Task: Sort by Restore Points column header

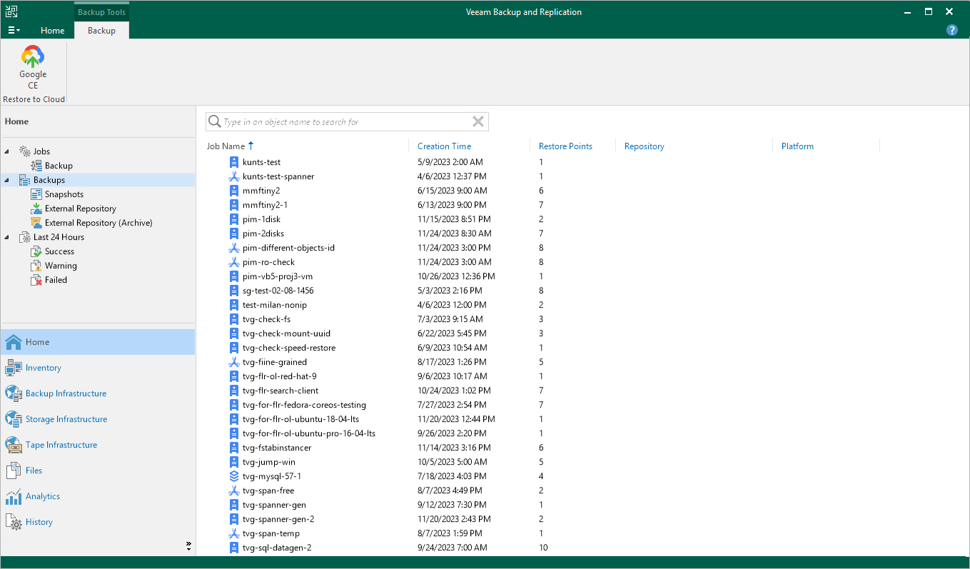Action: pos(565,146)
